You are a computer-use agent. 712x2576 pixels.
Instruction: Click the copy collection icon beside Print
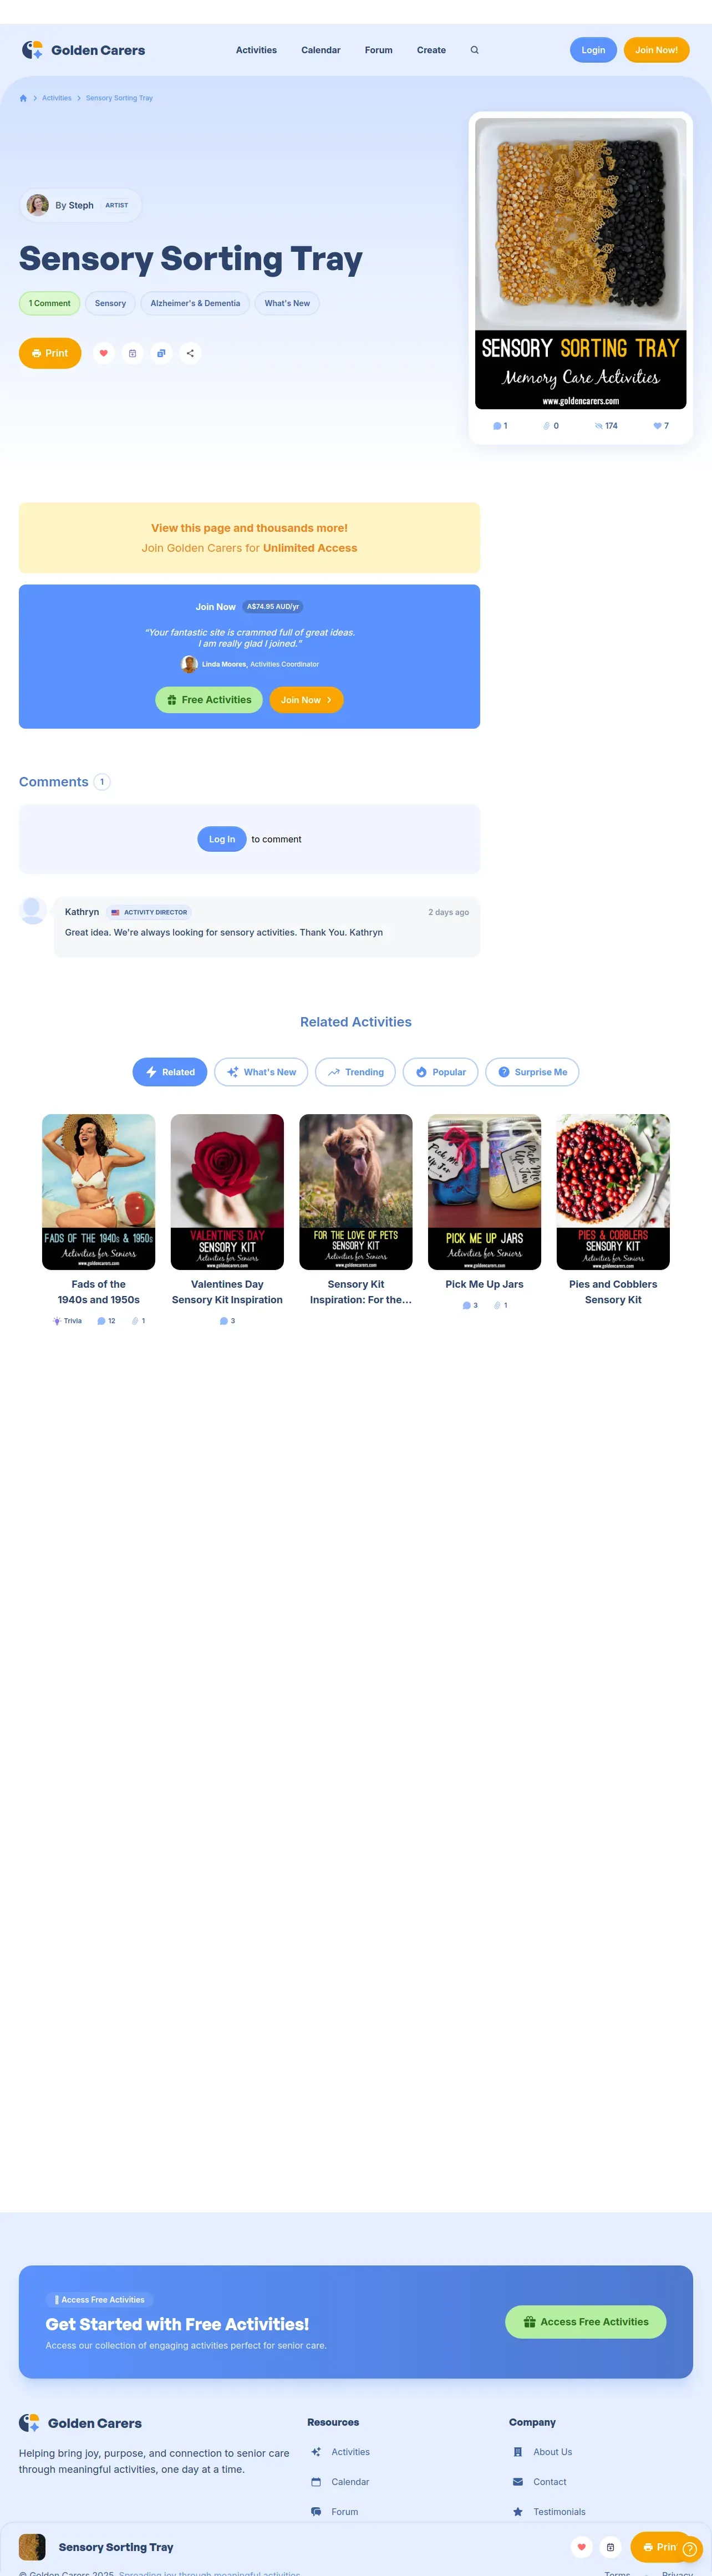point(161,353)
